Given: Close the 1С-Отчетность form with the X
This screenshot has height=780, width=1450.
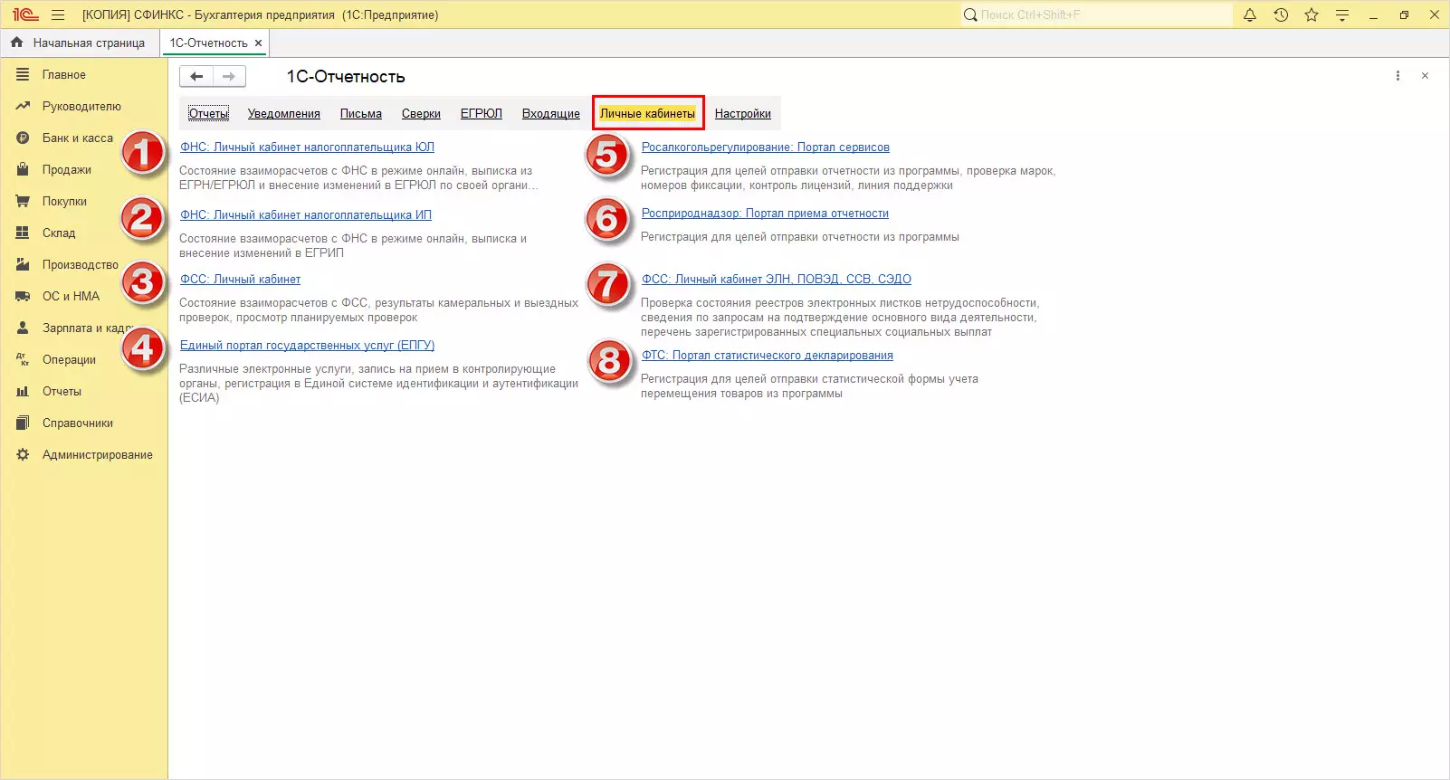Looking at the screenshot, I should coord(1425,76).
